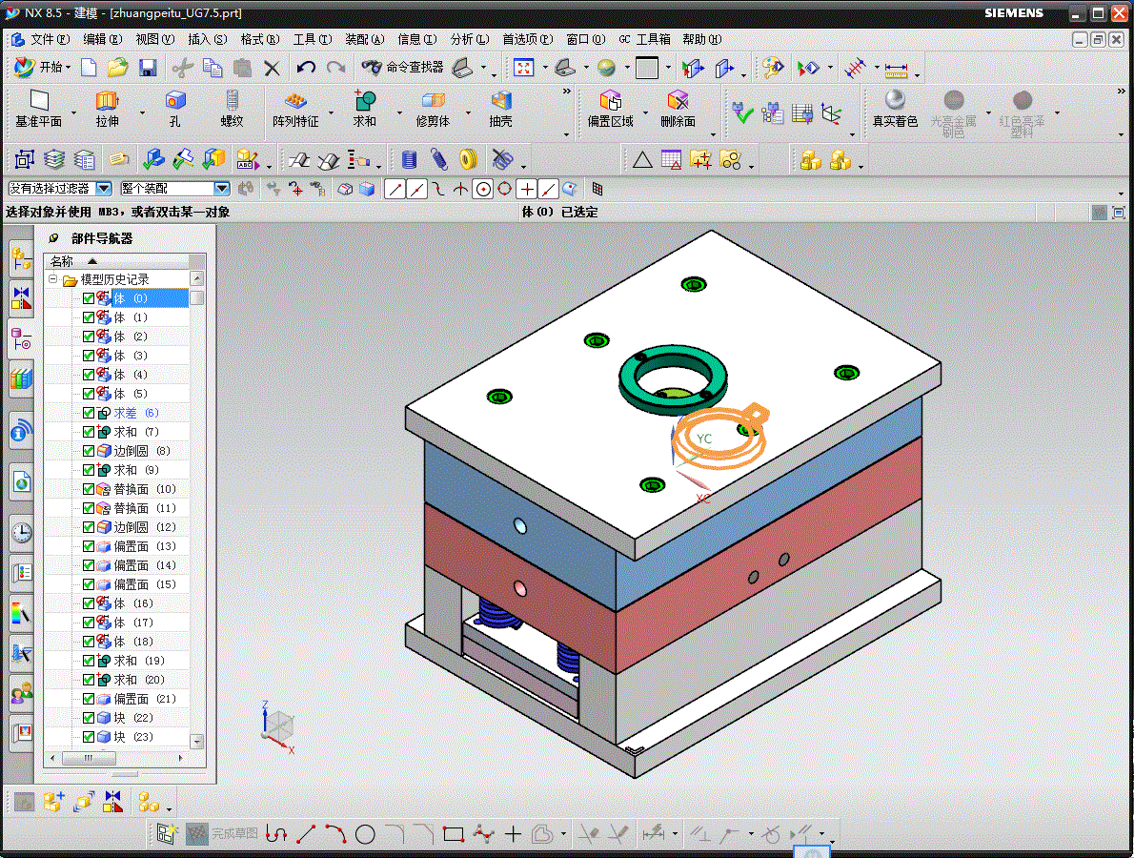The width and height of the screenshot is (1134, 858).
Task: Click the Undo arrow icon
Action: (x=306, y=68)
